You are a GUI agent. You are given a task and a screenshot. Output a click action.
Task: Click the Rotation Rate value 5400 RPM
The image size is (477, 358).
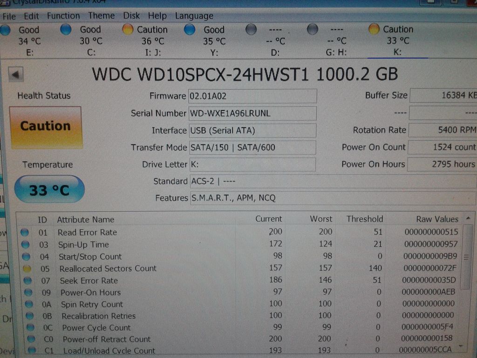click(443, 130)
